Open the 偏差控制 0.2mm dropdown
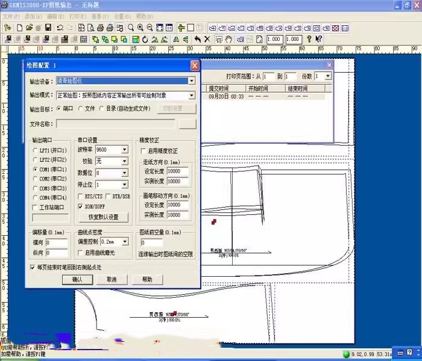The image size is (422, 361). 125,242
